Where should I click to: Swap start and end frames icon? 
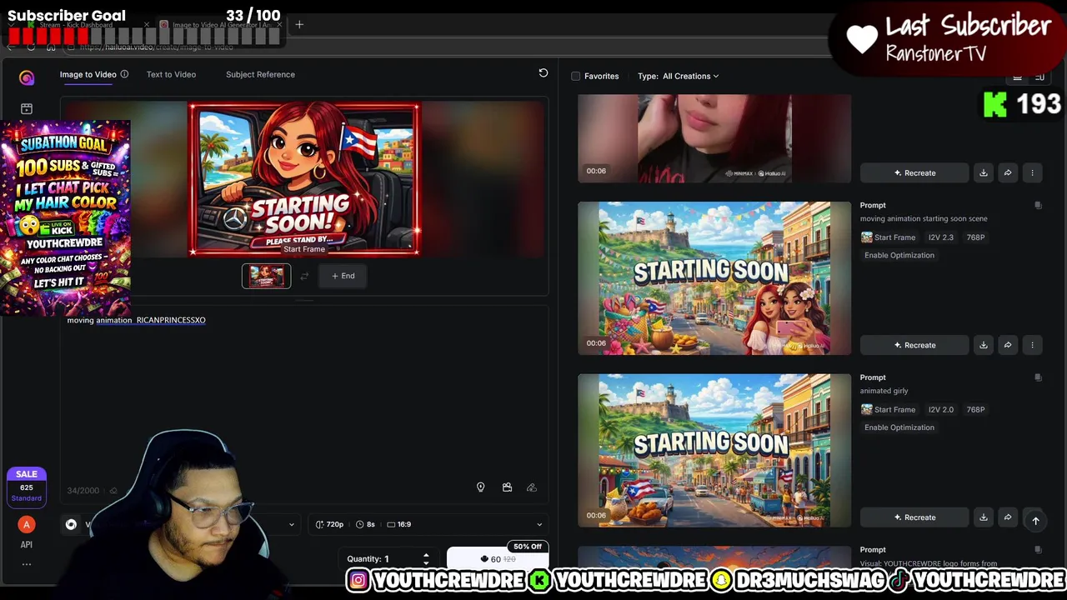(x=304, y=276)
